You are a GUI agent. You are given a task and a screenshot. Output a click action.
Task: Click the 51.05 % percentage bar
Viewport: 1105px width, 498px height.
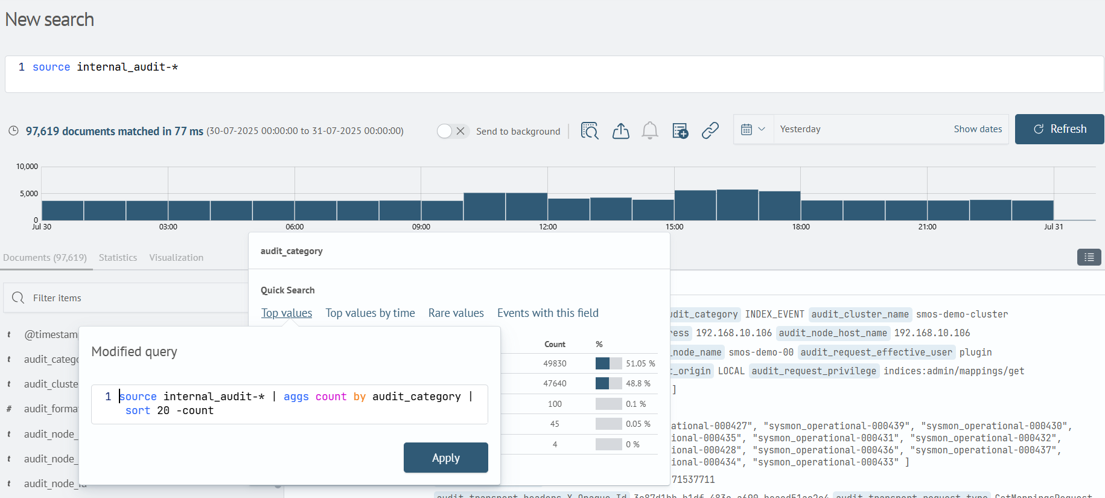pyautogui.click(x=608, y=363)
